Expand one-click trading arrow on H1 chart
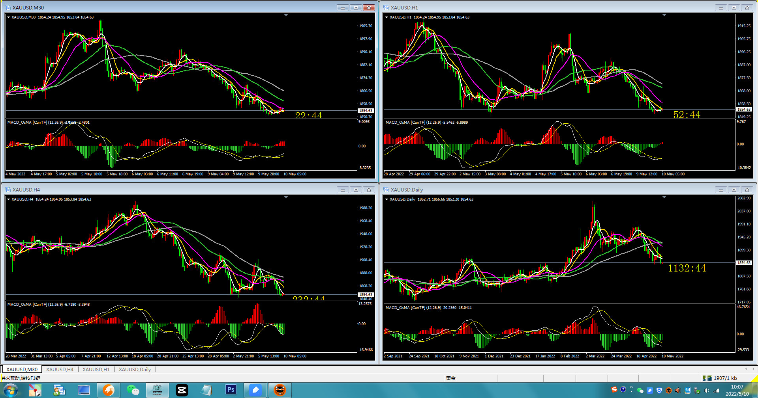758x398 pixels. pos(387,17)
